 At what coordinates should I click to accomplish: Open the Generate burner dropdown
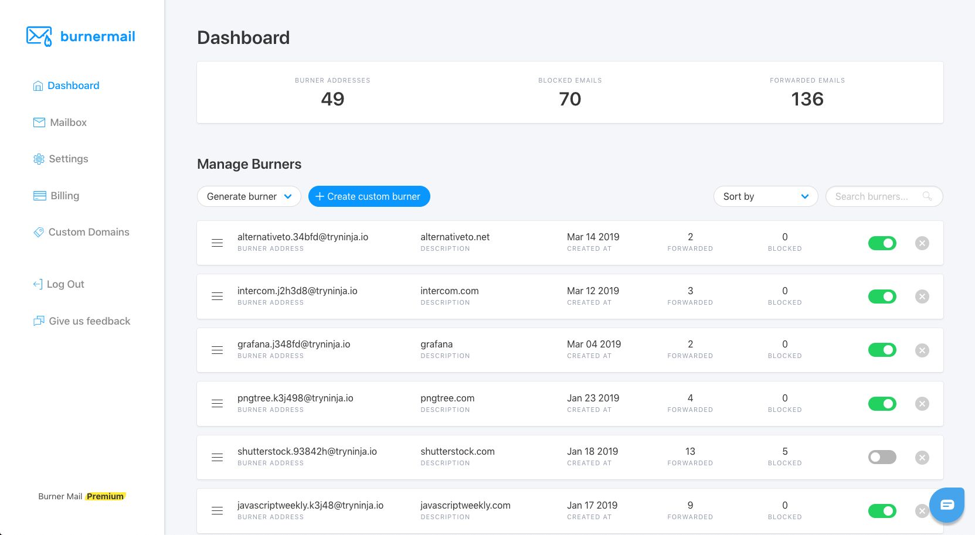point(249,196)
